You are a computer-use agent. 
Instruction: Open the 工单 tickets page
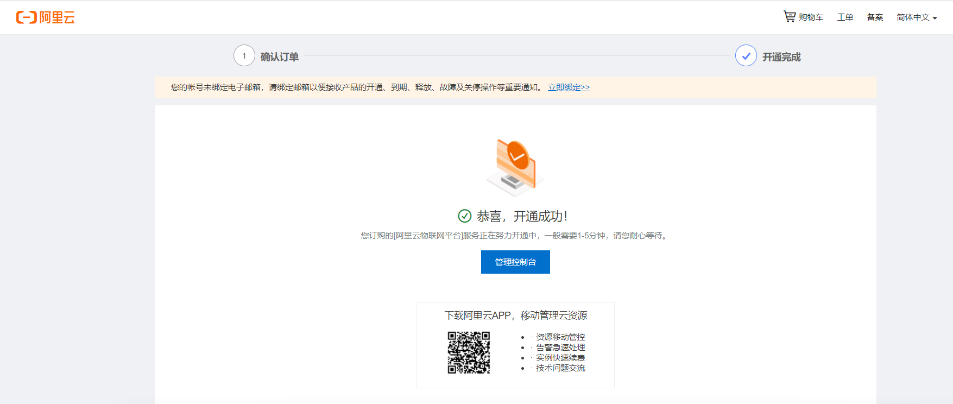[x=845, y=17]
